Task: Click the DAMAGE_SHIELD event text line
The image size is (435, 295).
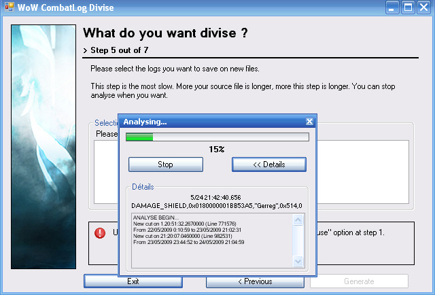Action: tap(217, 206)
